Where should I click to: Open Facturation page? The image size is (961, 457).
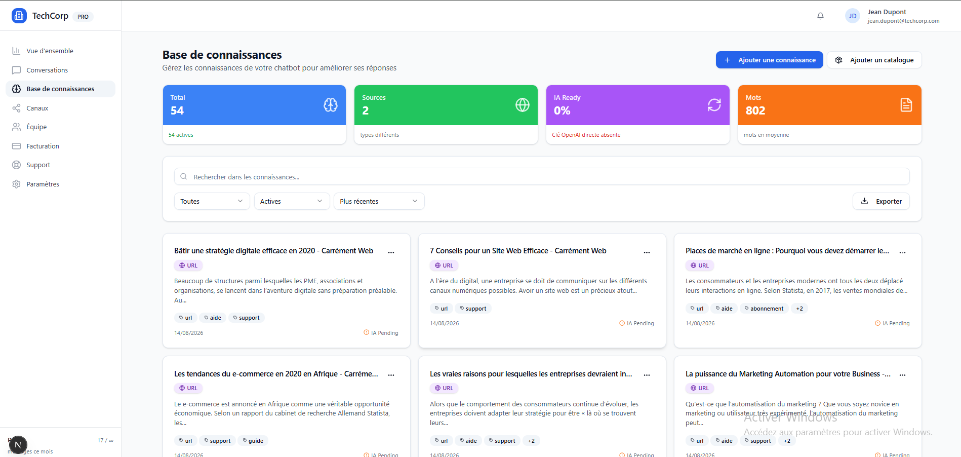(60, 146)
